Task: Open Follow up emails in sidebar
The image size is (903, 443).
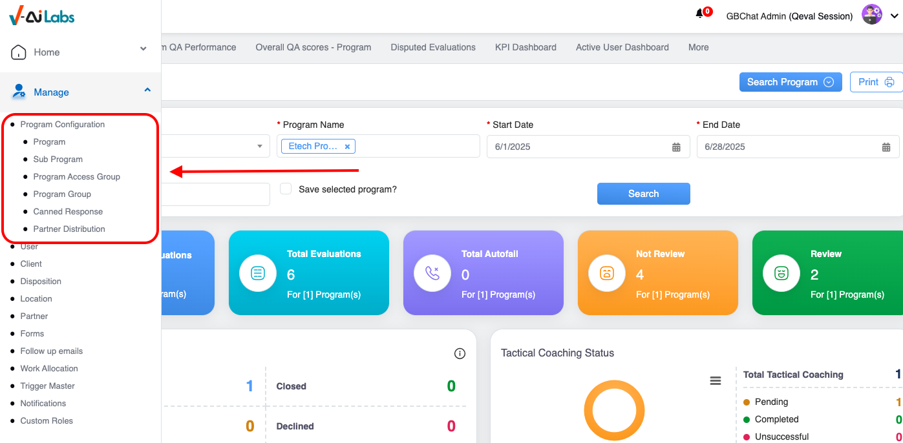Action: click(x=52, y=351)
